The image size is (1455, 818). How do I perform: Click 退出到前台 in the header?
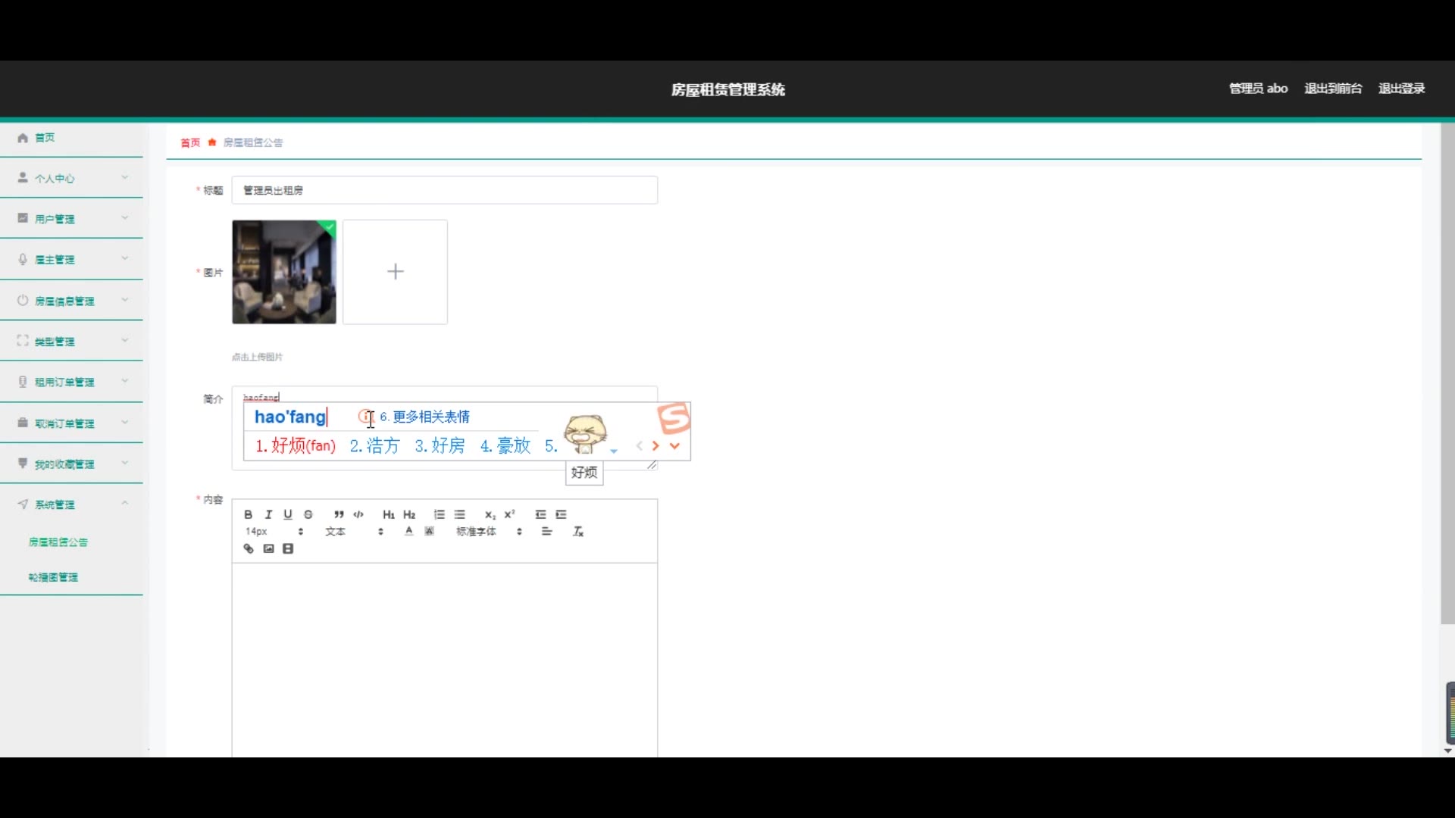1333,89
